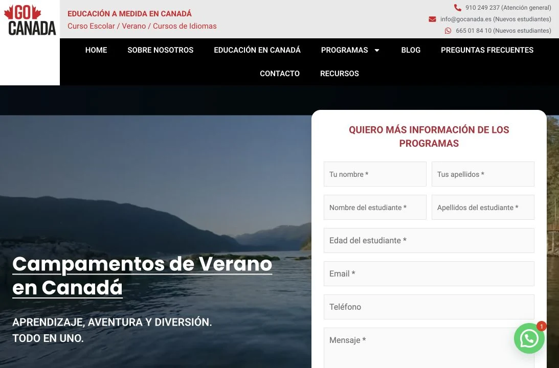Screen dimensions: 559x368
Task: Click the red notification badge on WhatsApp button
Action: coord(541,326)
